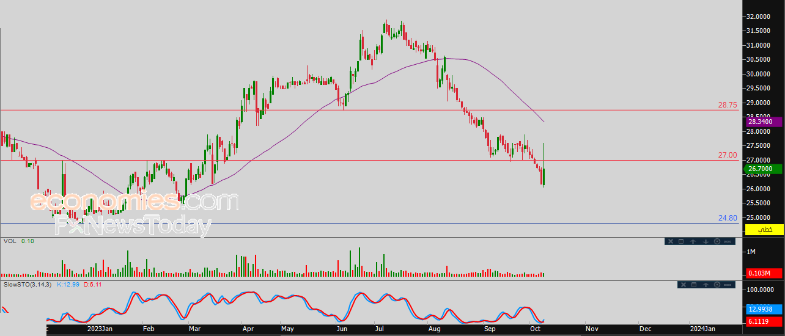Screen dimensions: 785x336
Task: Click the yellow Arabic scale label
Action: click(x=764, y=229)
